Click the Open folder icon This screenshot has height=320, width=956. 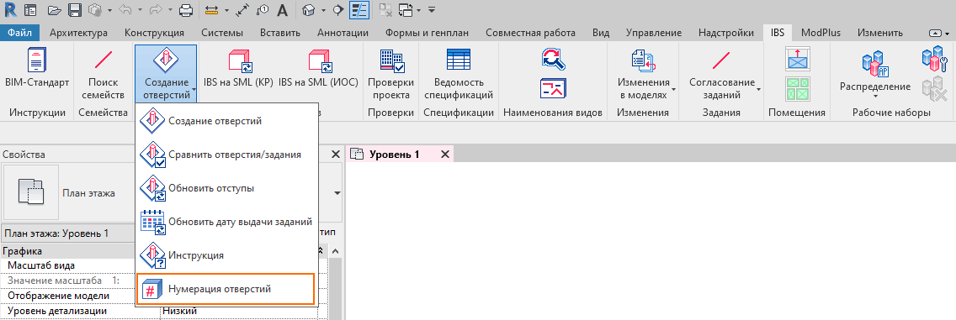pyautogui.click(x=54, y=10)
